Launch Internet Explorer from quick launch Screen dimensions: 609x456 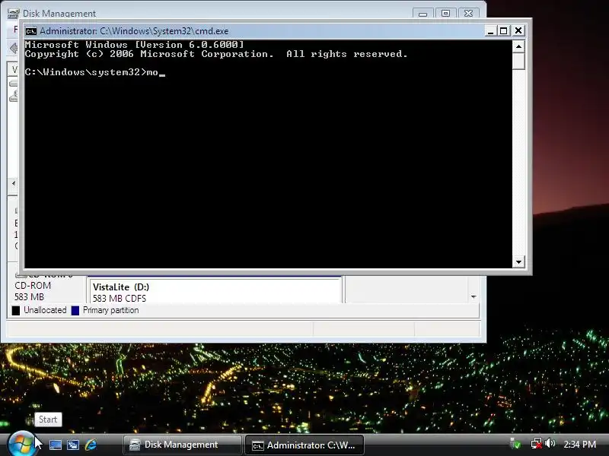91,445
